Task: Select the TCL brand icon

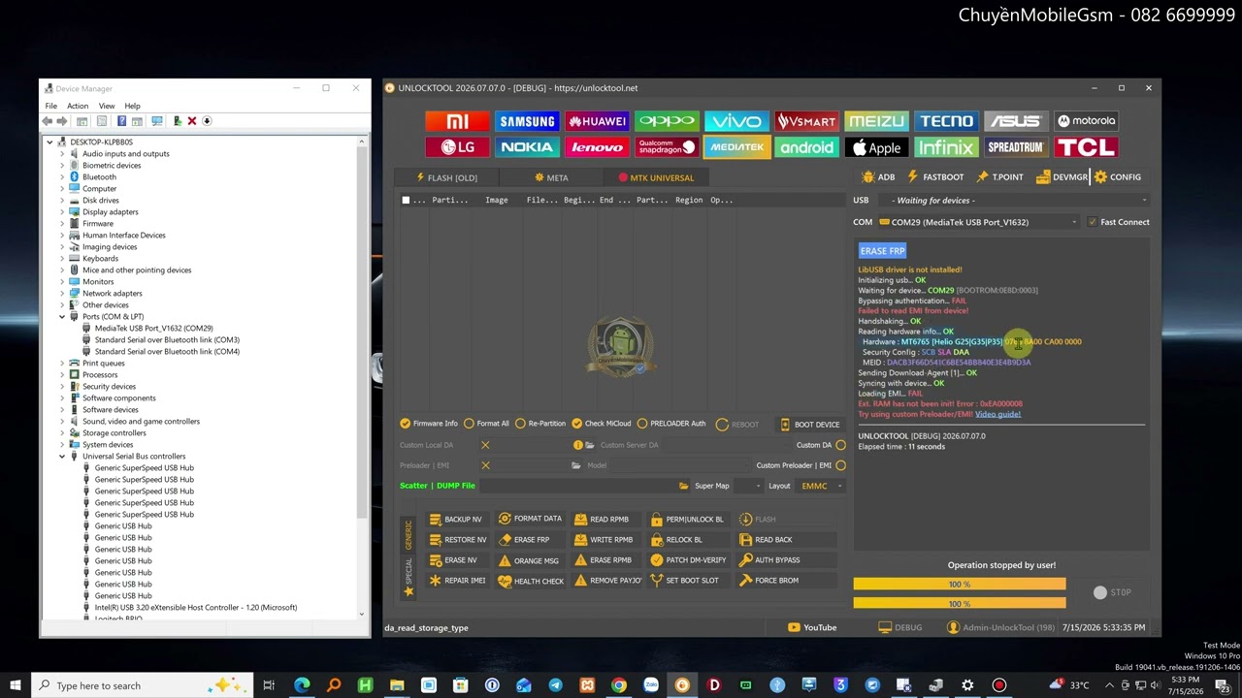Action: (x=1086, y=147)
